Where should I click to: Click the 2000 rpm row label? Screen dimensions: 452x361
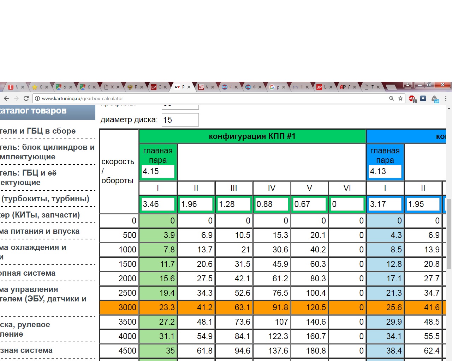point(119,279)
